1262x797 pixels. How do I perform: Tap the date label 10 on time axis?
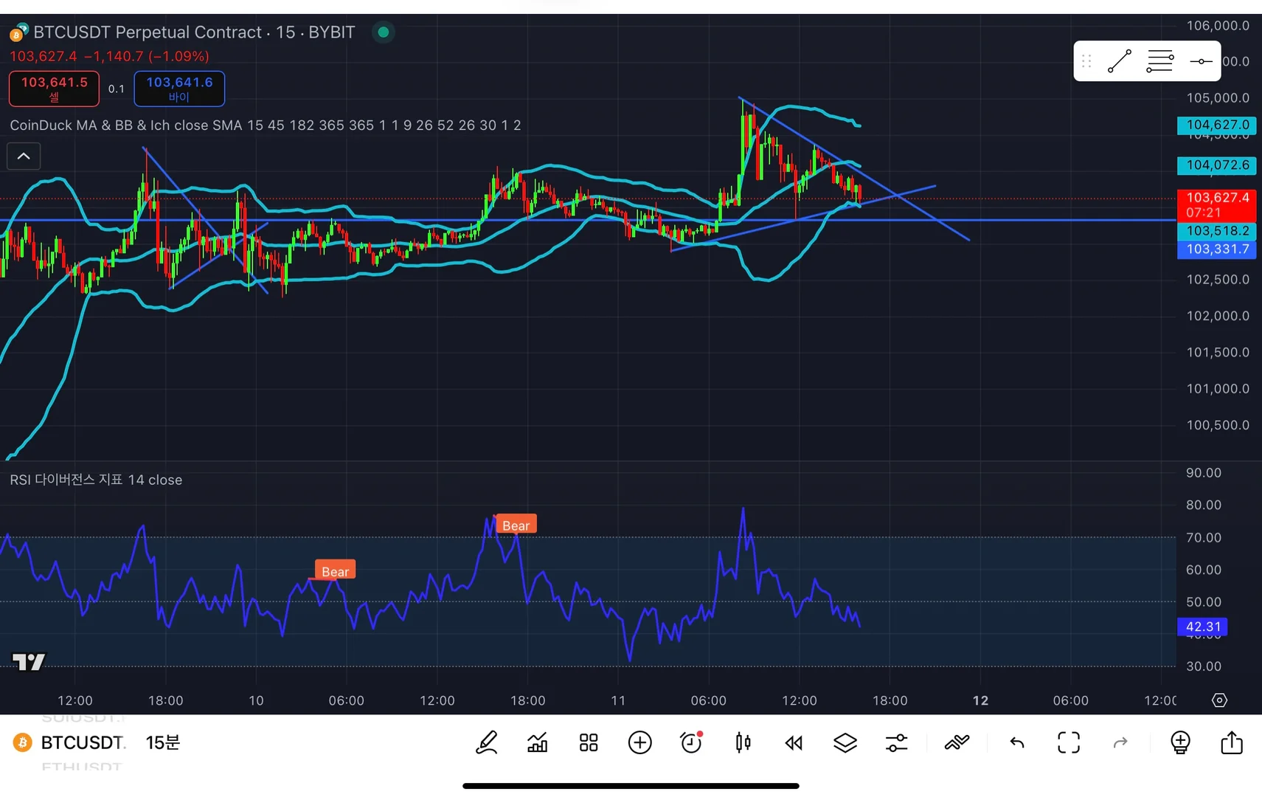256,700
